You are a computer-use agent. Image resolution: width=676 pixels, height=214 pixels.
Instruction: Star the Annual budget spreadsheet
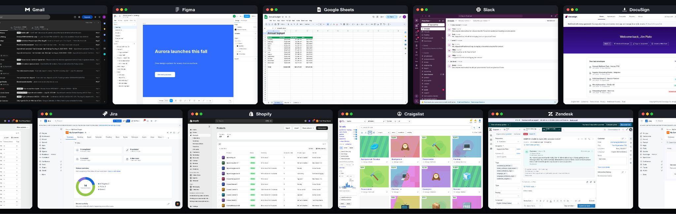tap(283, 17)
